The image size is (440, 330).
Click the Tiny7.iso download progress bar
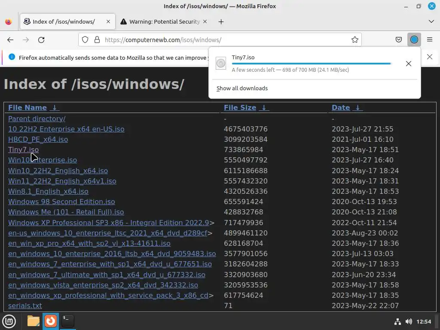(312, 64)
